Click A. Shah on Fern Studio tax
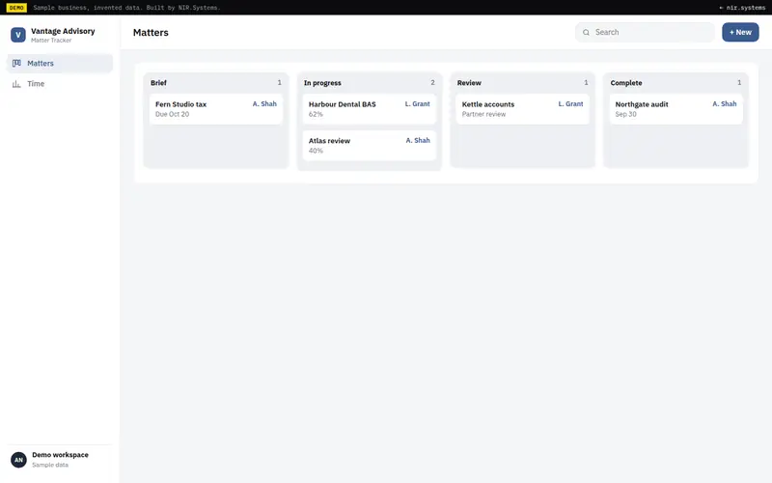This screenshot has width=772, height=483. tap(264, 104)
